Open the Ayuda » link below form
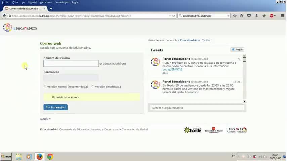This screenshot has height=161, width=287. click(45, 119)
